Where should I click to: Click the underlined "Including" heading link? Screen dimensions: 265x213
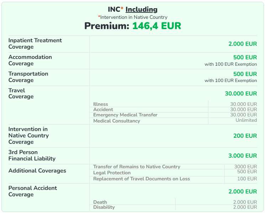(141, 10)
